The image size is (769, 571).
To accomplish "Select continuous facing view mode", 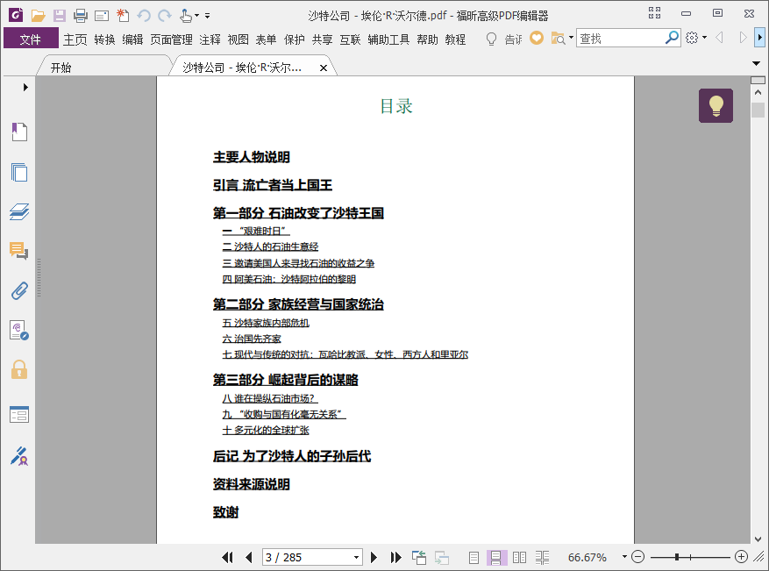I will pyautogui.click(x=542, y=557).
